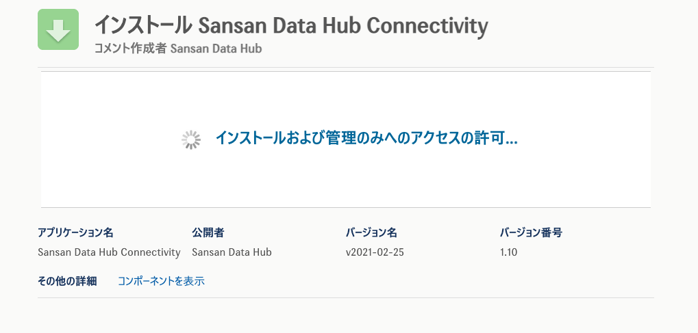
Task: Click the コメント作成者 Sansan Data Hub subtitle
Action: click(178, 49)
